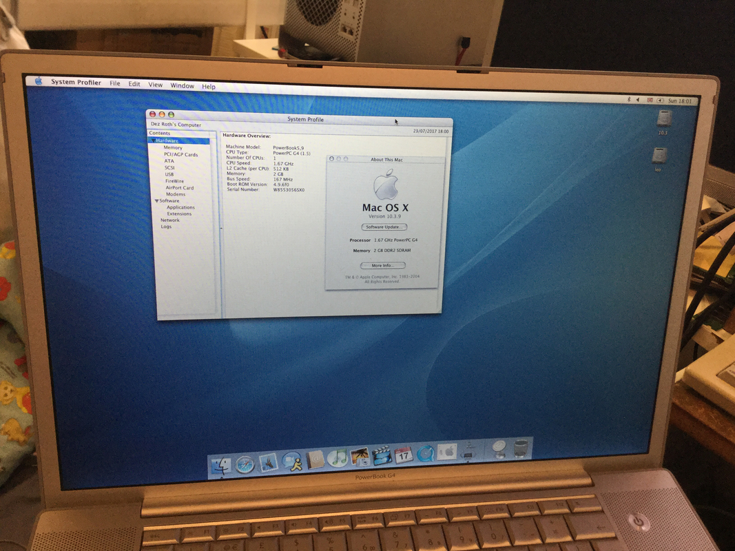Select Extensions under Software
This screenshot has width=735, height=551.
click(x=179, y=214)
